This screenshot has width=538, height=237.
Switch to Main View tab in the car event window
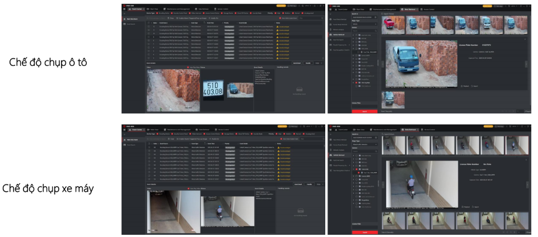tap(153, 8)
